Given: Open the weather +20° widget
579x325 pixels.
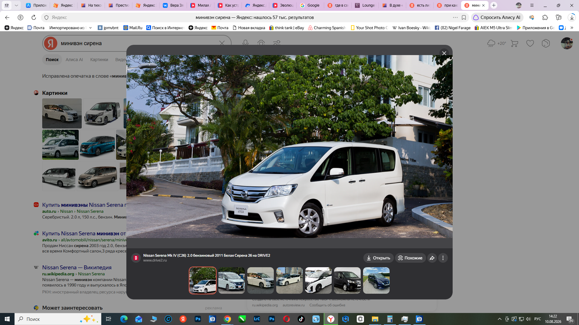Looking at the screenshot, I should [x=497, y=43].
